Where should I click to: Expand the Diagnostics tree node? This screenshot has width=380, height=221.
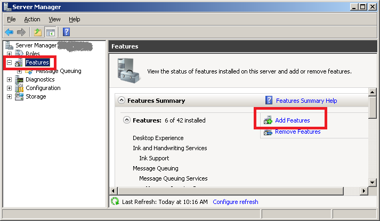9,79
